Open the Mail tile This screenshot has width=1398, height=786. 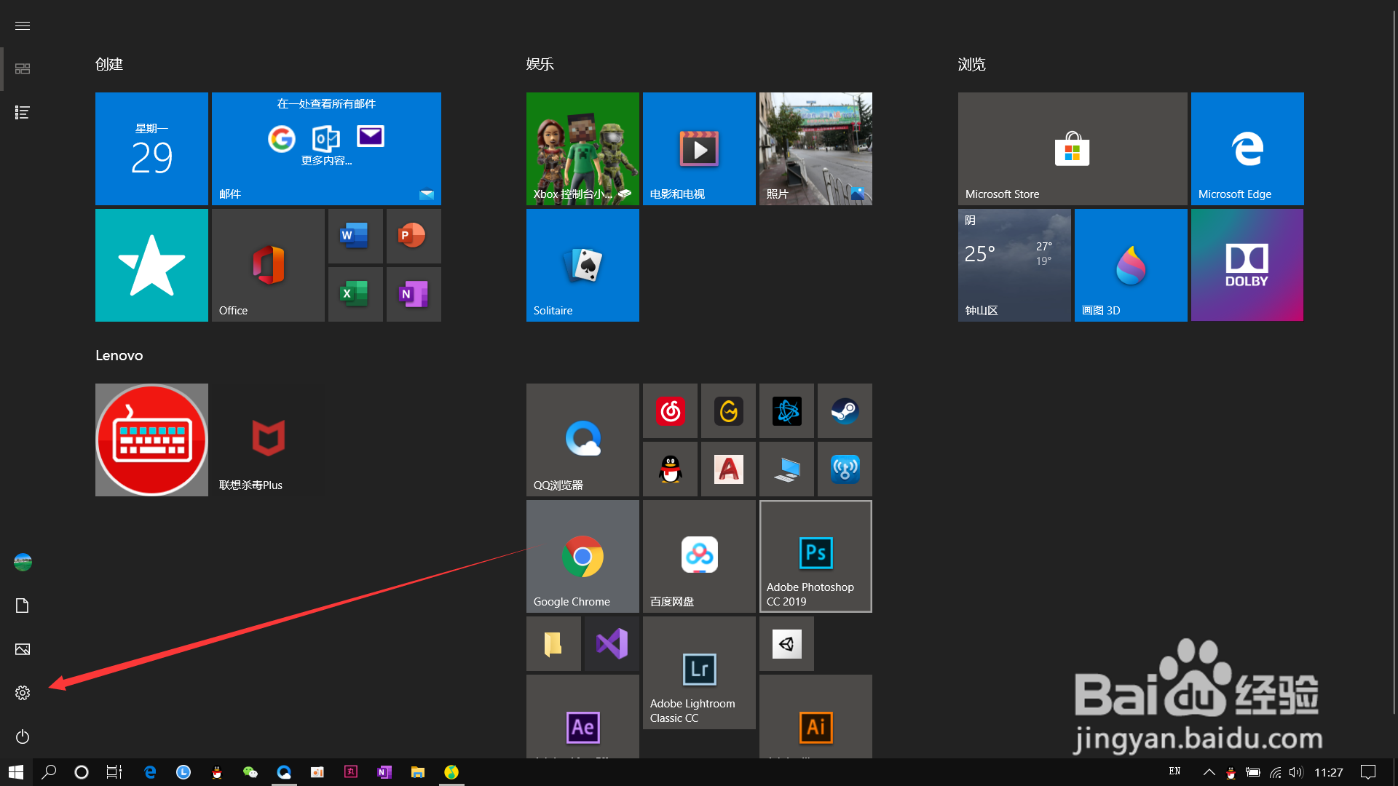(326, 149)
